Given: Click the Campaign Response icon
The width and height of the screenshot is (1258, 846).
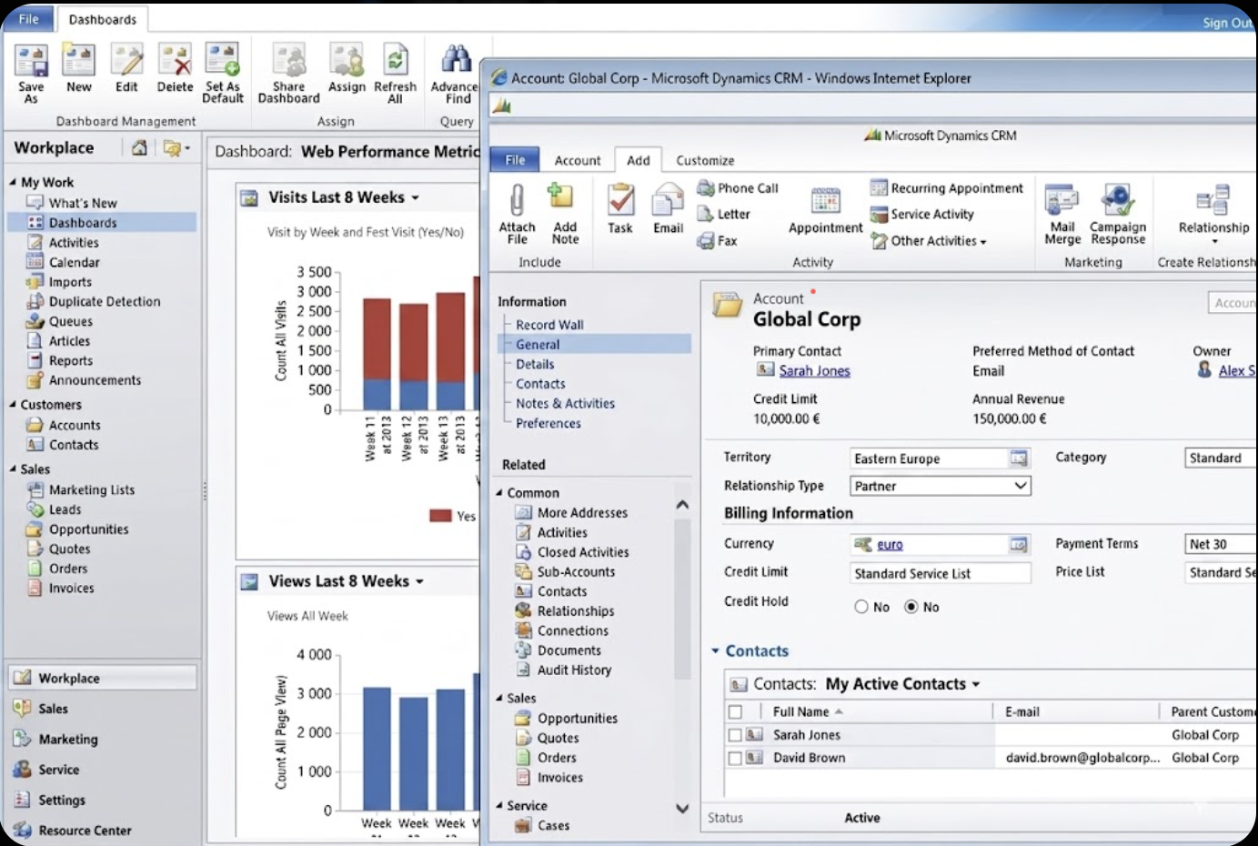Looking at the screenshot, I should (1117, 199).
